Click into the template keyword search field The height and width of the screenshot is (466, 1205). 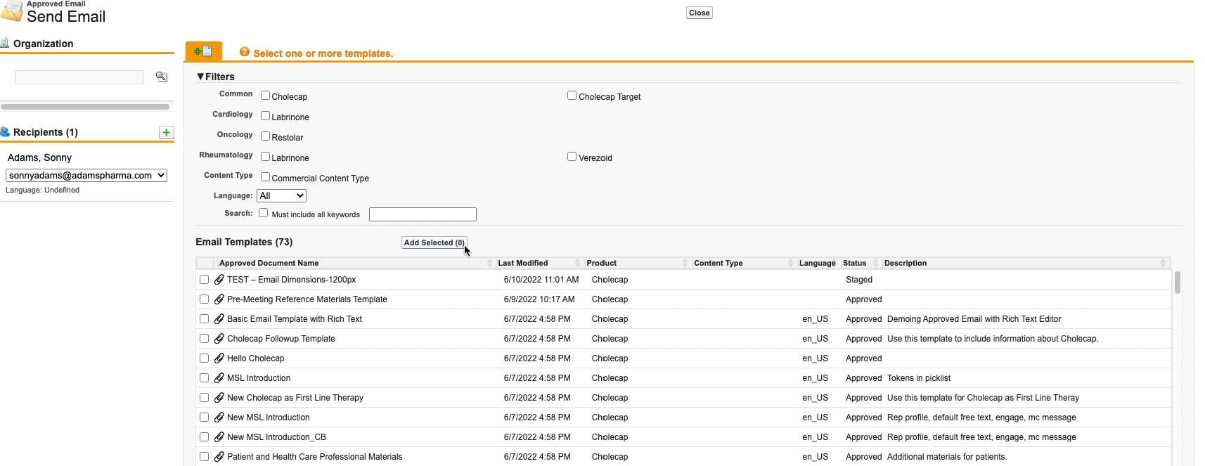(423, 214)
